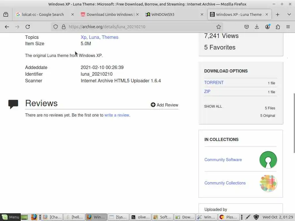Switch to the [Cha... taskbar window
The width and height of the screenshot is (295, 221).
pyautogui.click(x=52, y=217)
